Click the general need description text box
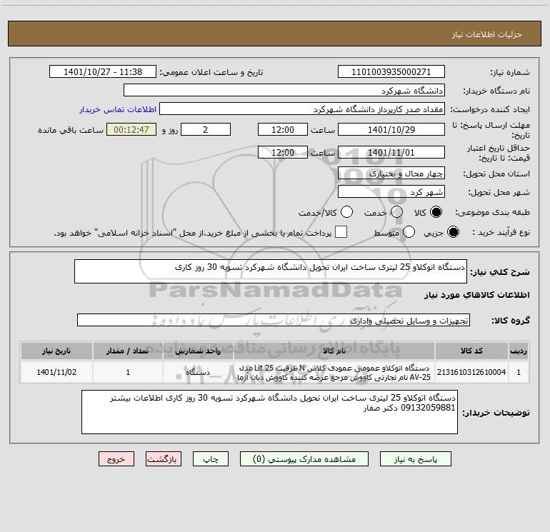Viewport: 550px width, 532px height. click(271, 271)
